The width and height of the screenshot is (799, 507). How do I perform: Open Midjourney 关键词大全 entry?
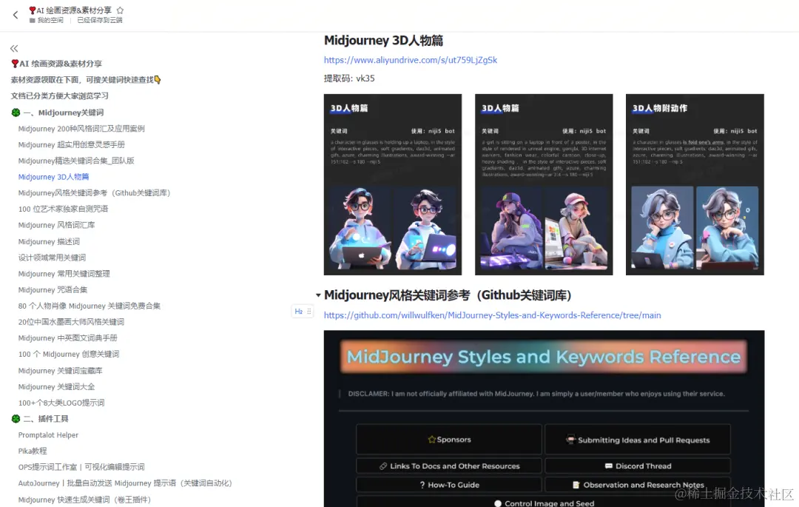pos(56,387)
